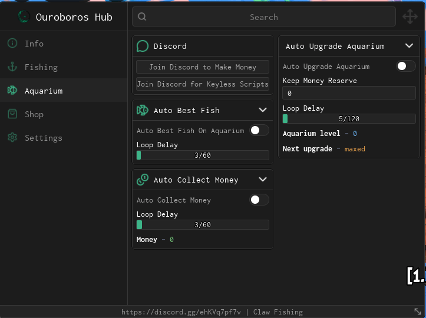Click the Search input field
The height and width of the screenshot is (318, 426).
coord(264,17)
